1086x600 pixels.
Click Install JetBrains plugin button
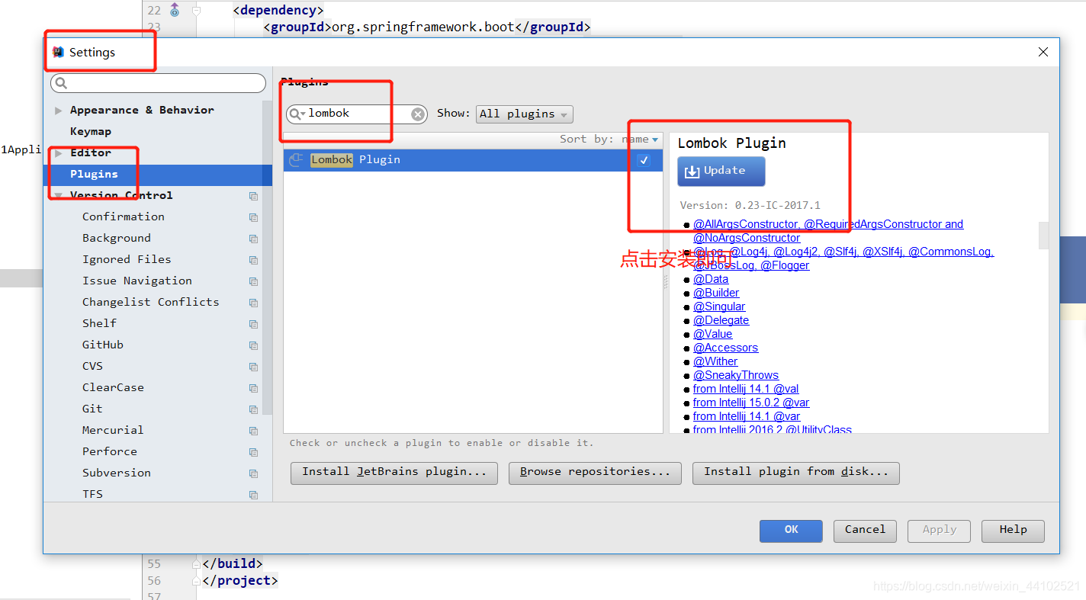(394, 473)
